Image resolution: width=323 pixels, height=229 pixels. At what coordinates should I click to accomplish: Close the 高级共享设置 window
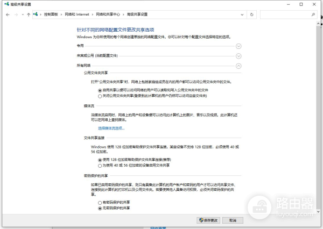314,4
